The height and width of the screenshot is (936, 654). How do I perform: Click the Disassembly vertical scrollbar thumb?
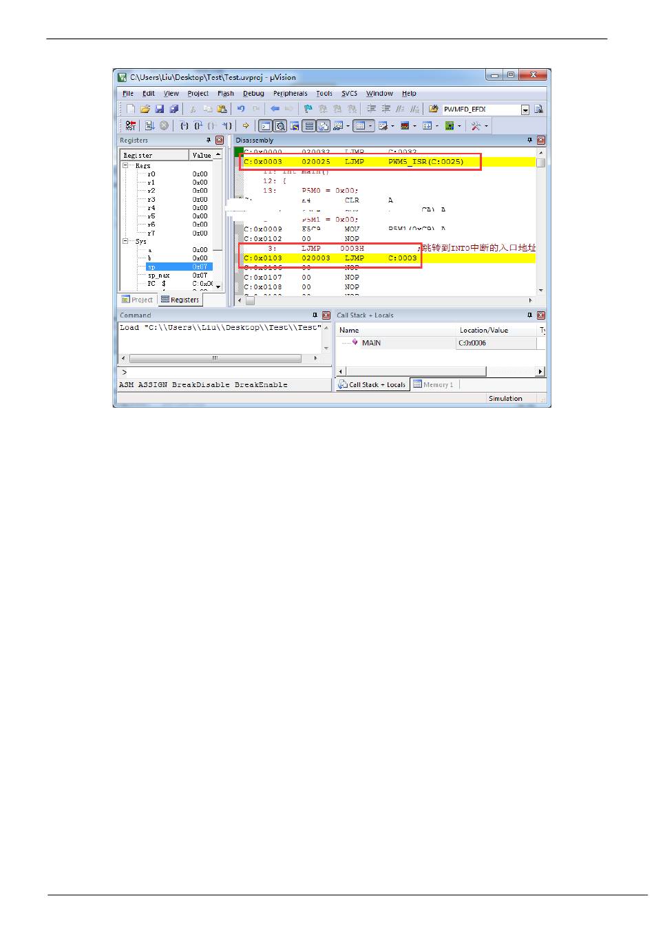541,163
